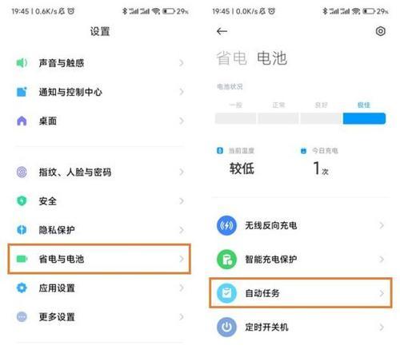Expand 通知与控制中心 chevron arrow

pyautogui.click(x=182, y=92)
